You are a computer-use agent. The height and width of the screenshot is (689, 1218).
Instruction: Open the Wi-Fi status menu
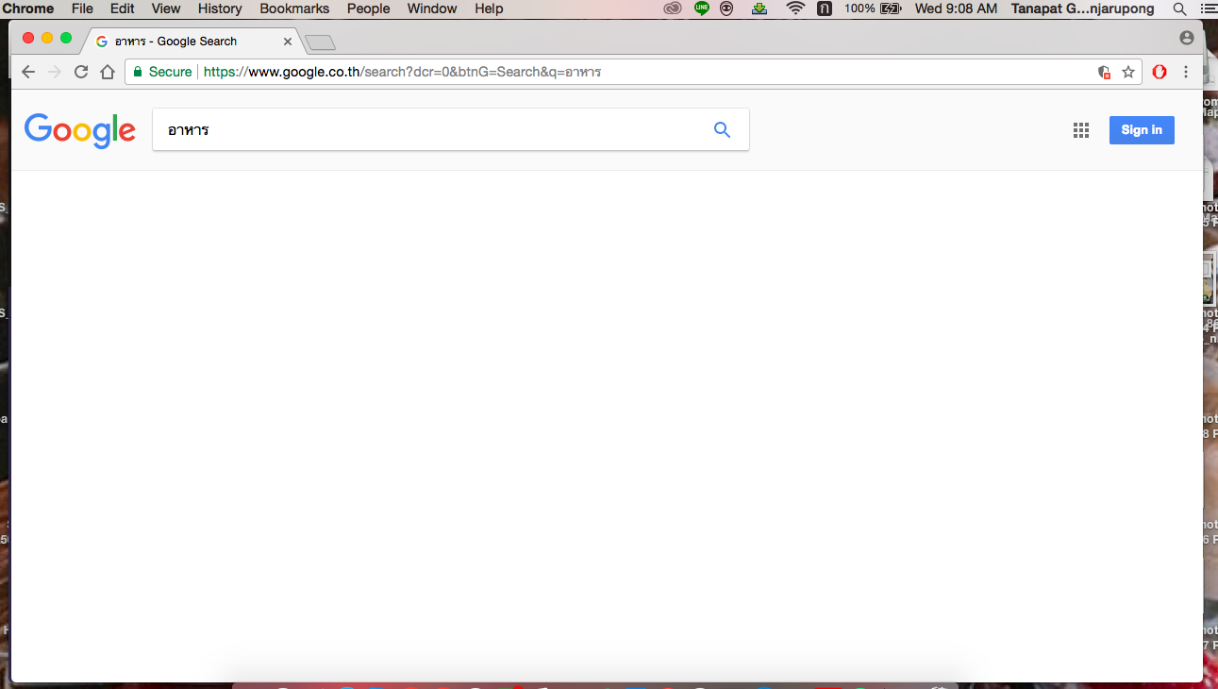(x=795, y=8)
